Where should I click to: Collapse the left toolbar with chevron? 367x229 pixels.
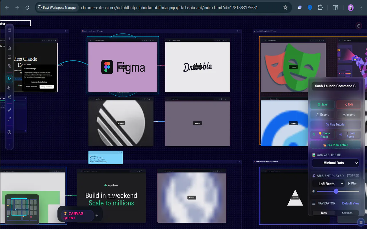(x=9, y=145)
